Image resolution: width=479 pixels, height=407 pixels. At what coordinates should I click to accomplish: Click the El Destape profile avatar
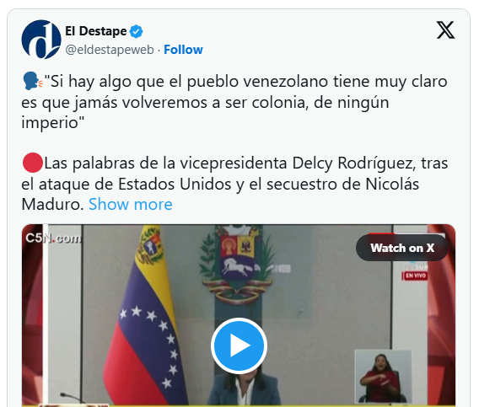[41, 40]
